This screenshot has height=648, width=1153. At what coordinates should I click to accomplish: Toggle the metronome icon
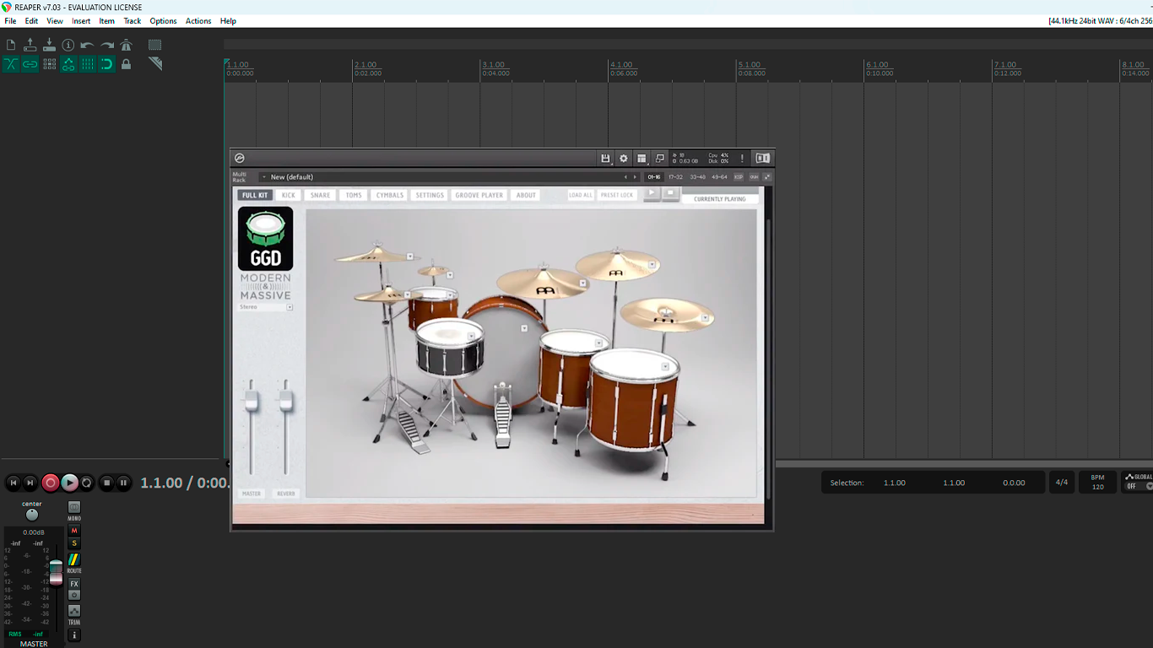point(127,45)
